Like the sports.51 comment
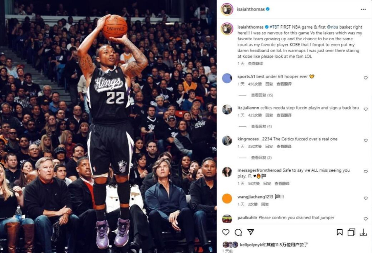Viewport: 372px width, 253px height. [365, 78]
